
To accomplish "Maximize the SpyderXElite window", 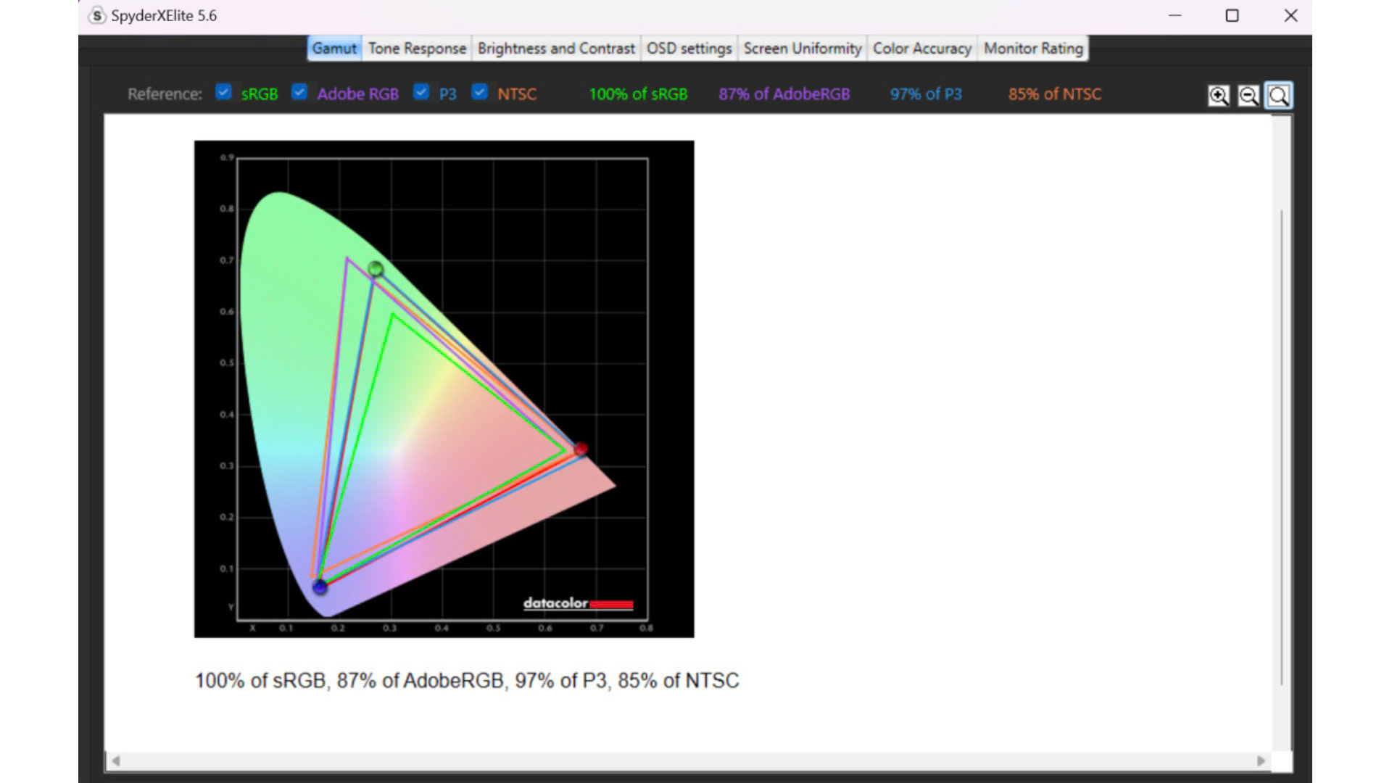I will [x=1232, y=15].
